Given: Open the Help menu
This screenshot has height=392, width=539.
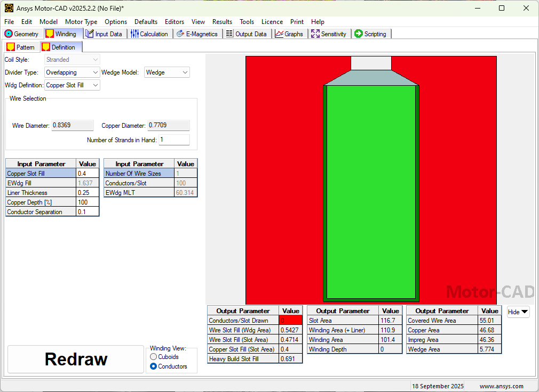Looking at the screenshot, I should point(318,22).
